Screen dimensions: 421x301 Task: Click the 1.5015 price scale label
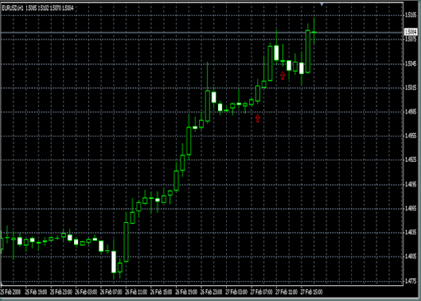[x=410, y=87]
